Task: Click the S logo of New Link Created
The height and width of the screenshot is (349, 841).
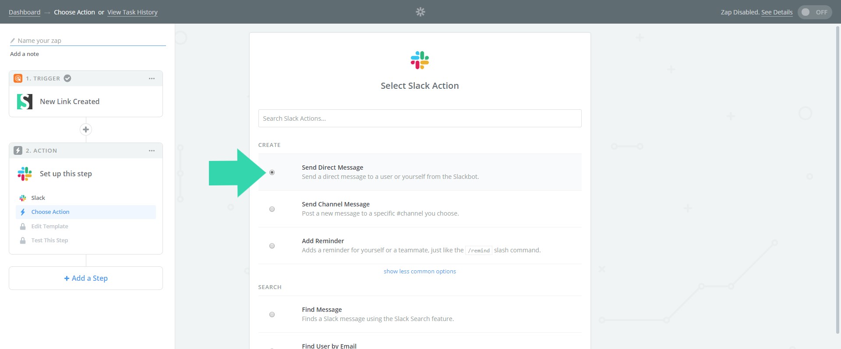Action: (25, 101)
